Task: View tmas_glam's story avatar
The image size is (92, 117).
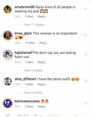Action: pos(8,36)
